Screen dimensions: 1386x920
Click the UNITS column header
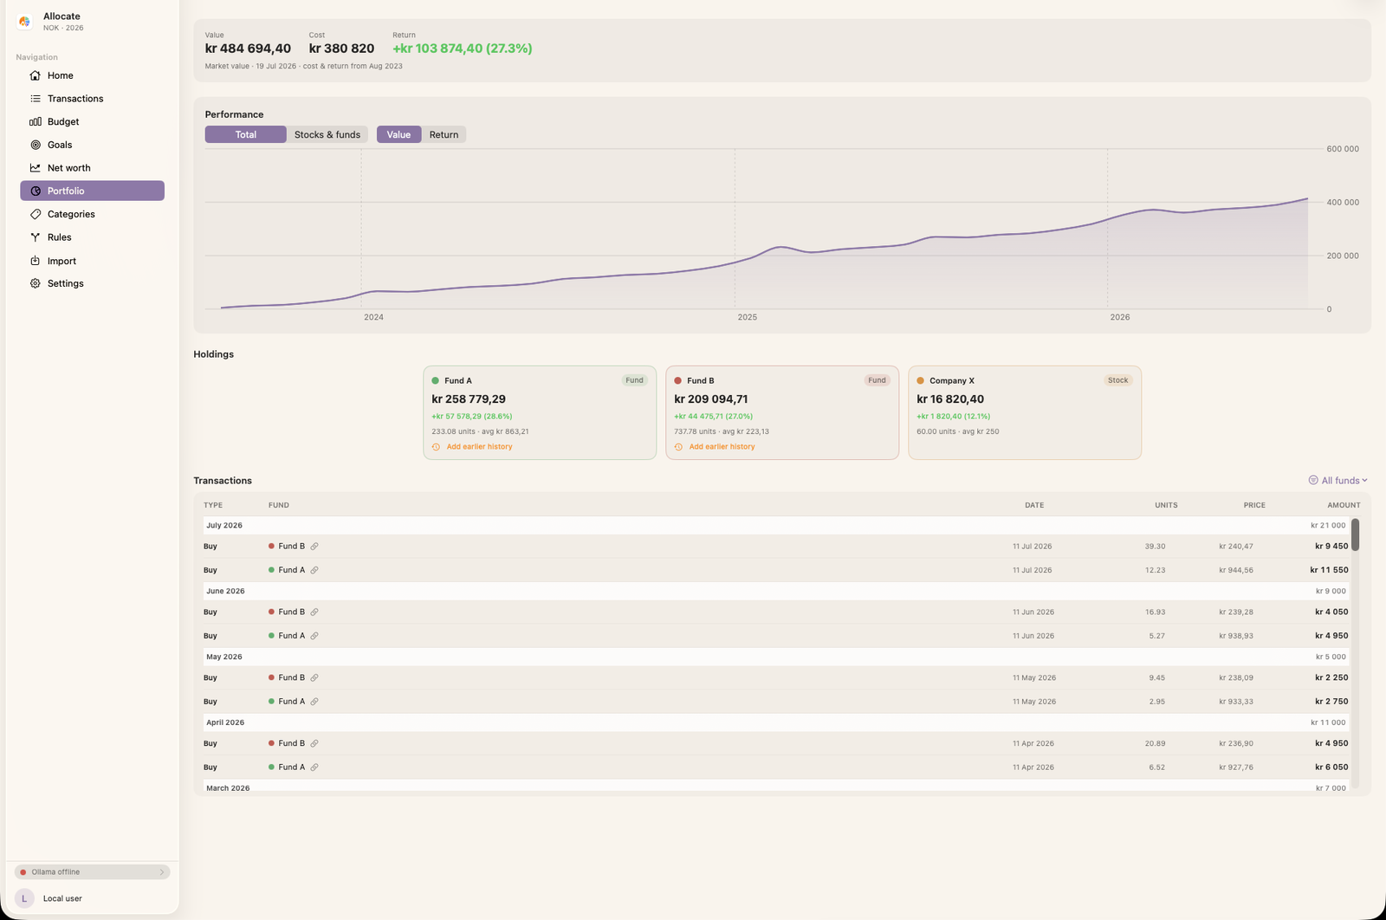point(1166,505)
